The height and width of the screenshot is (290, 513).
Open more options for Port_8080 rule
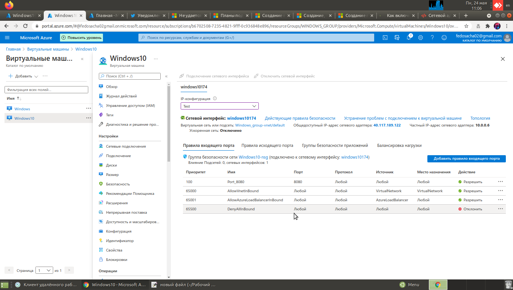[501, 182]
